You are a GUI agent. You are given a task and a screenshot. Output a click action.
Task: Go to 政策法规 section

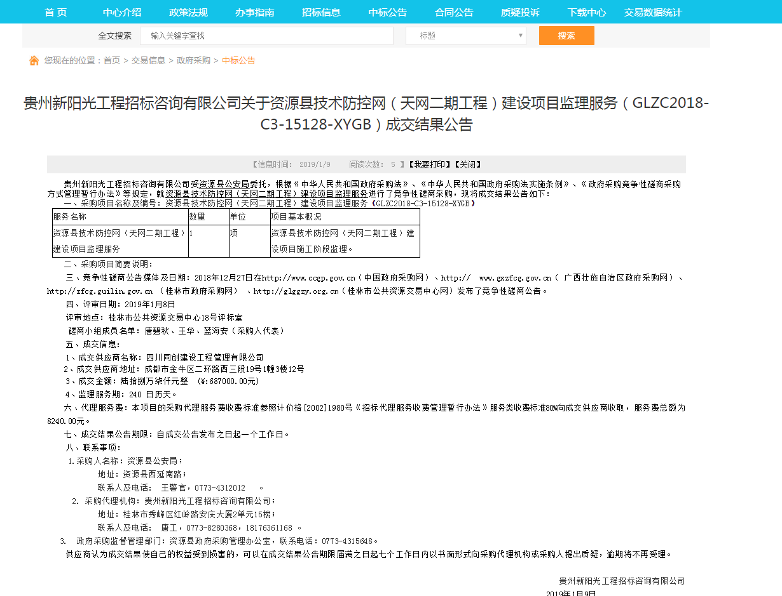click(x=188, y=12)
